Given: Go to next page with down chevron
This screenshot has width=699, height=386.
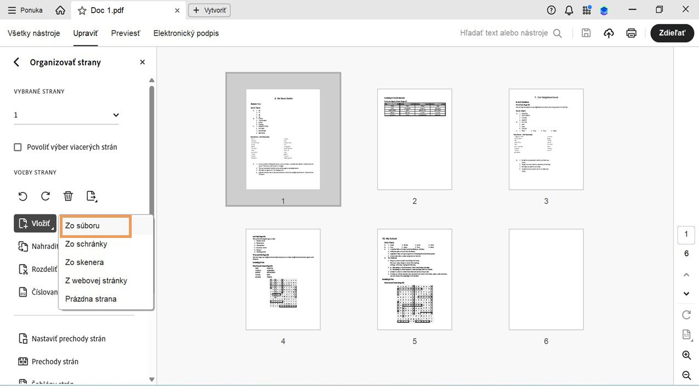Looking at the screenshot, I should [x=686, y=293].
